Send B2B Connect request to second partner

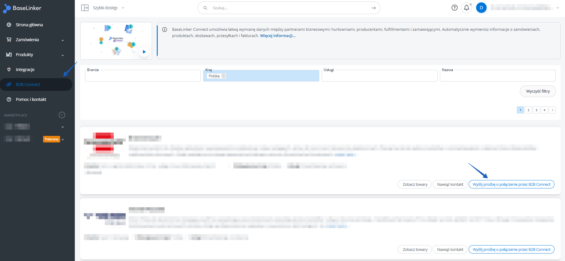click(511, 249)
